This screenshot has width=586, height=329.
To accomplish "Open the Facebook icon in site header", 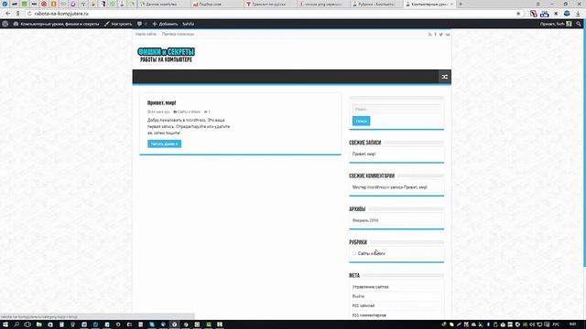I will click(436, 35).
